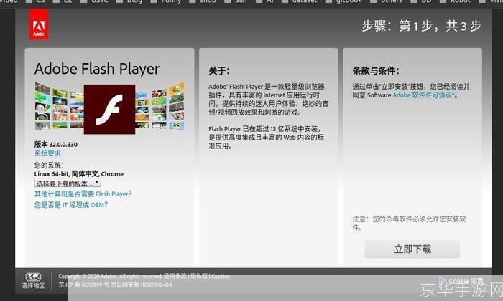Viewport: 503px width, 301px height.
Task: Click 'Flash Player 已在超过 13 亿系统中安装' paragraph
Action: pos(267,138)
